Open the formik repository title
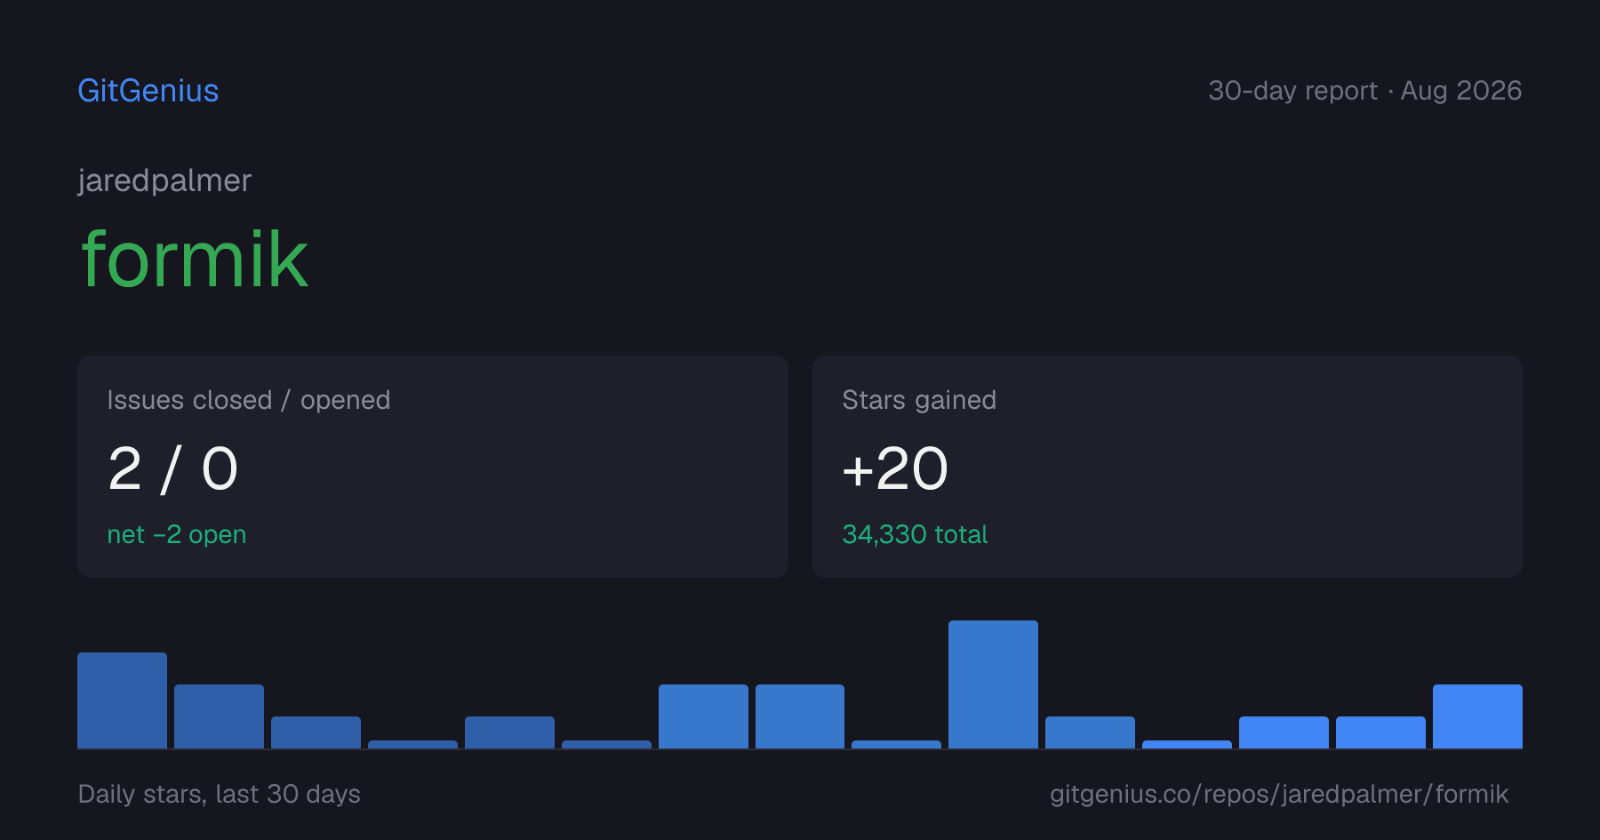Image resolution: width=1600 pixels, height=840 pixels. tap(195, 260)
